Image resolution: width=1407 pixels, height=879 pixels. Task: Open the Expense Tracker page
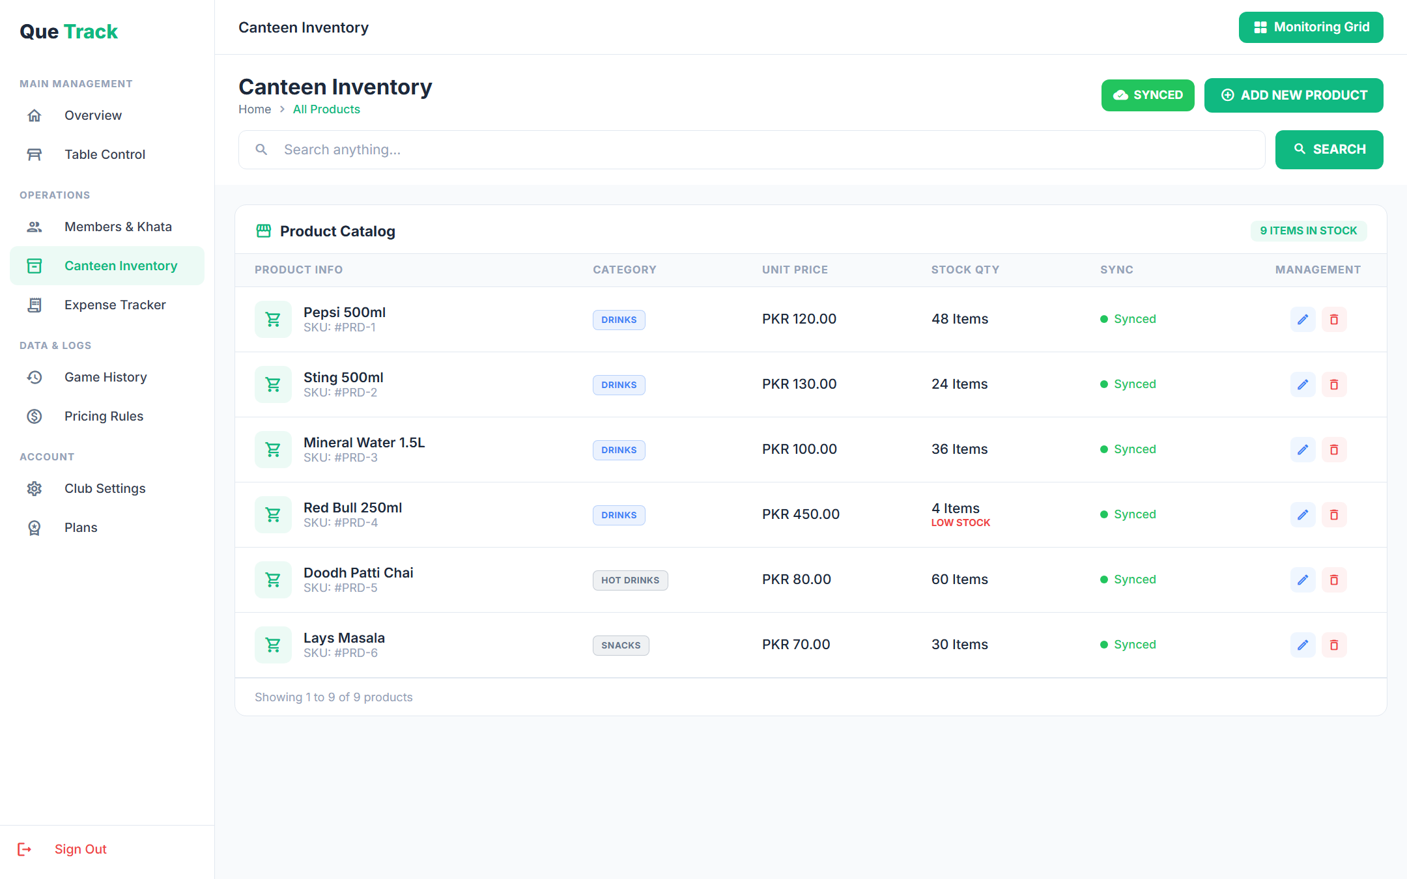pos(107,305)
